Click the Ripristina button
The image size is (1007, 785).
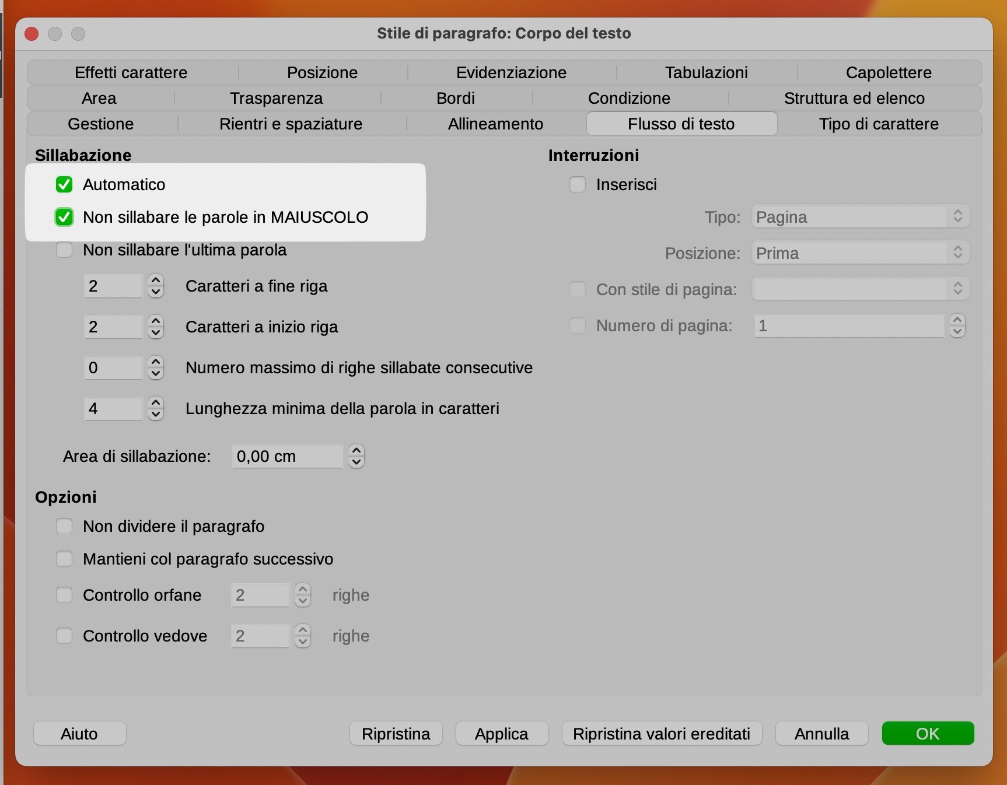(x=396, y=734)
